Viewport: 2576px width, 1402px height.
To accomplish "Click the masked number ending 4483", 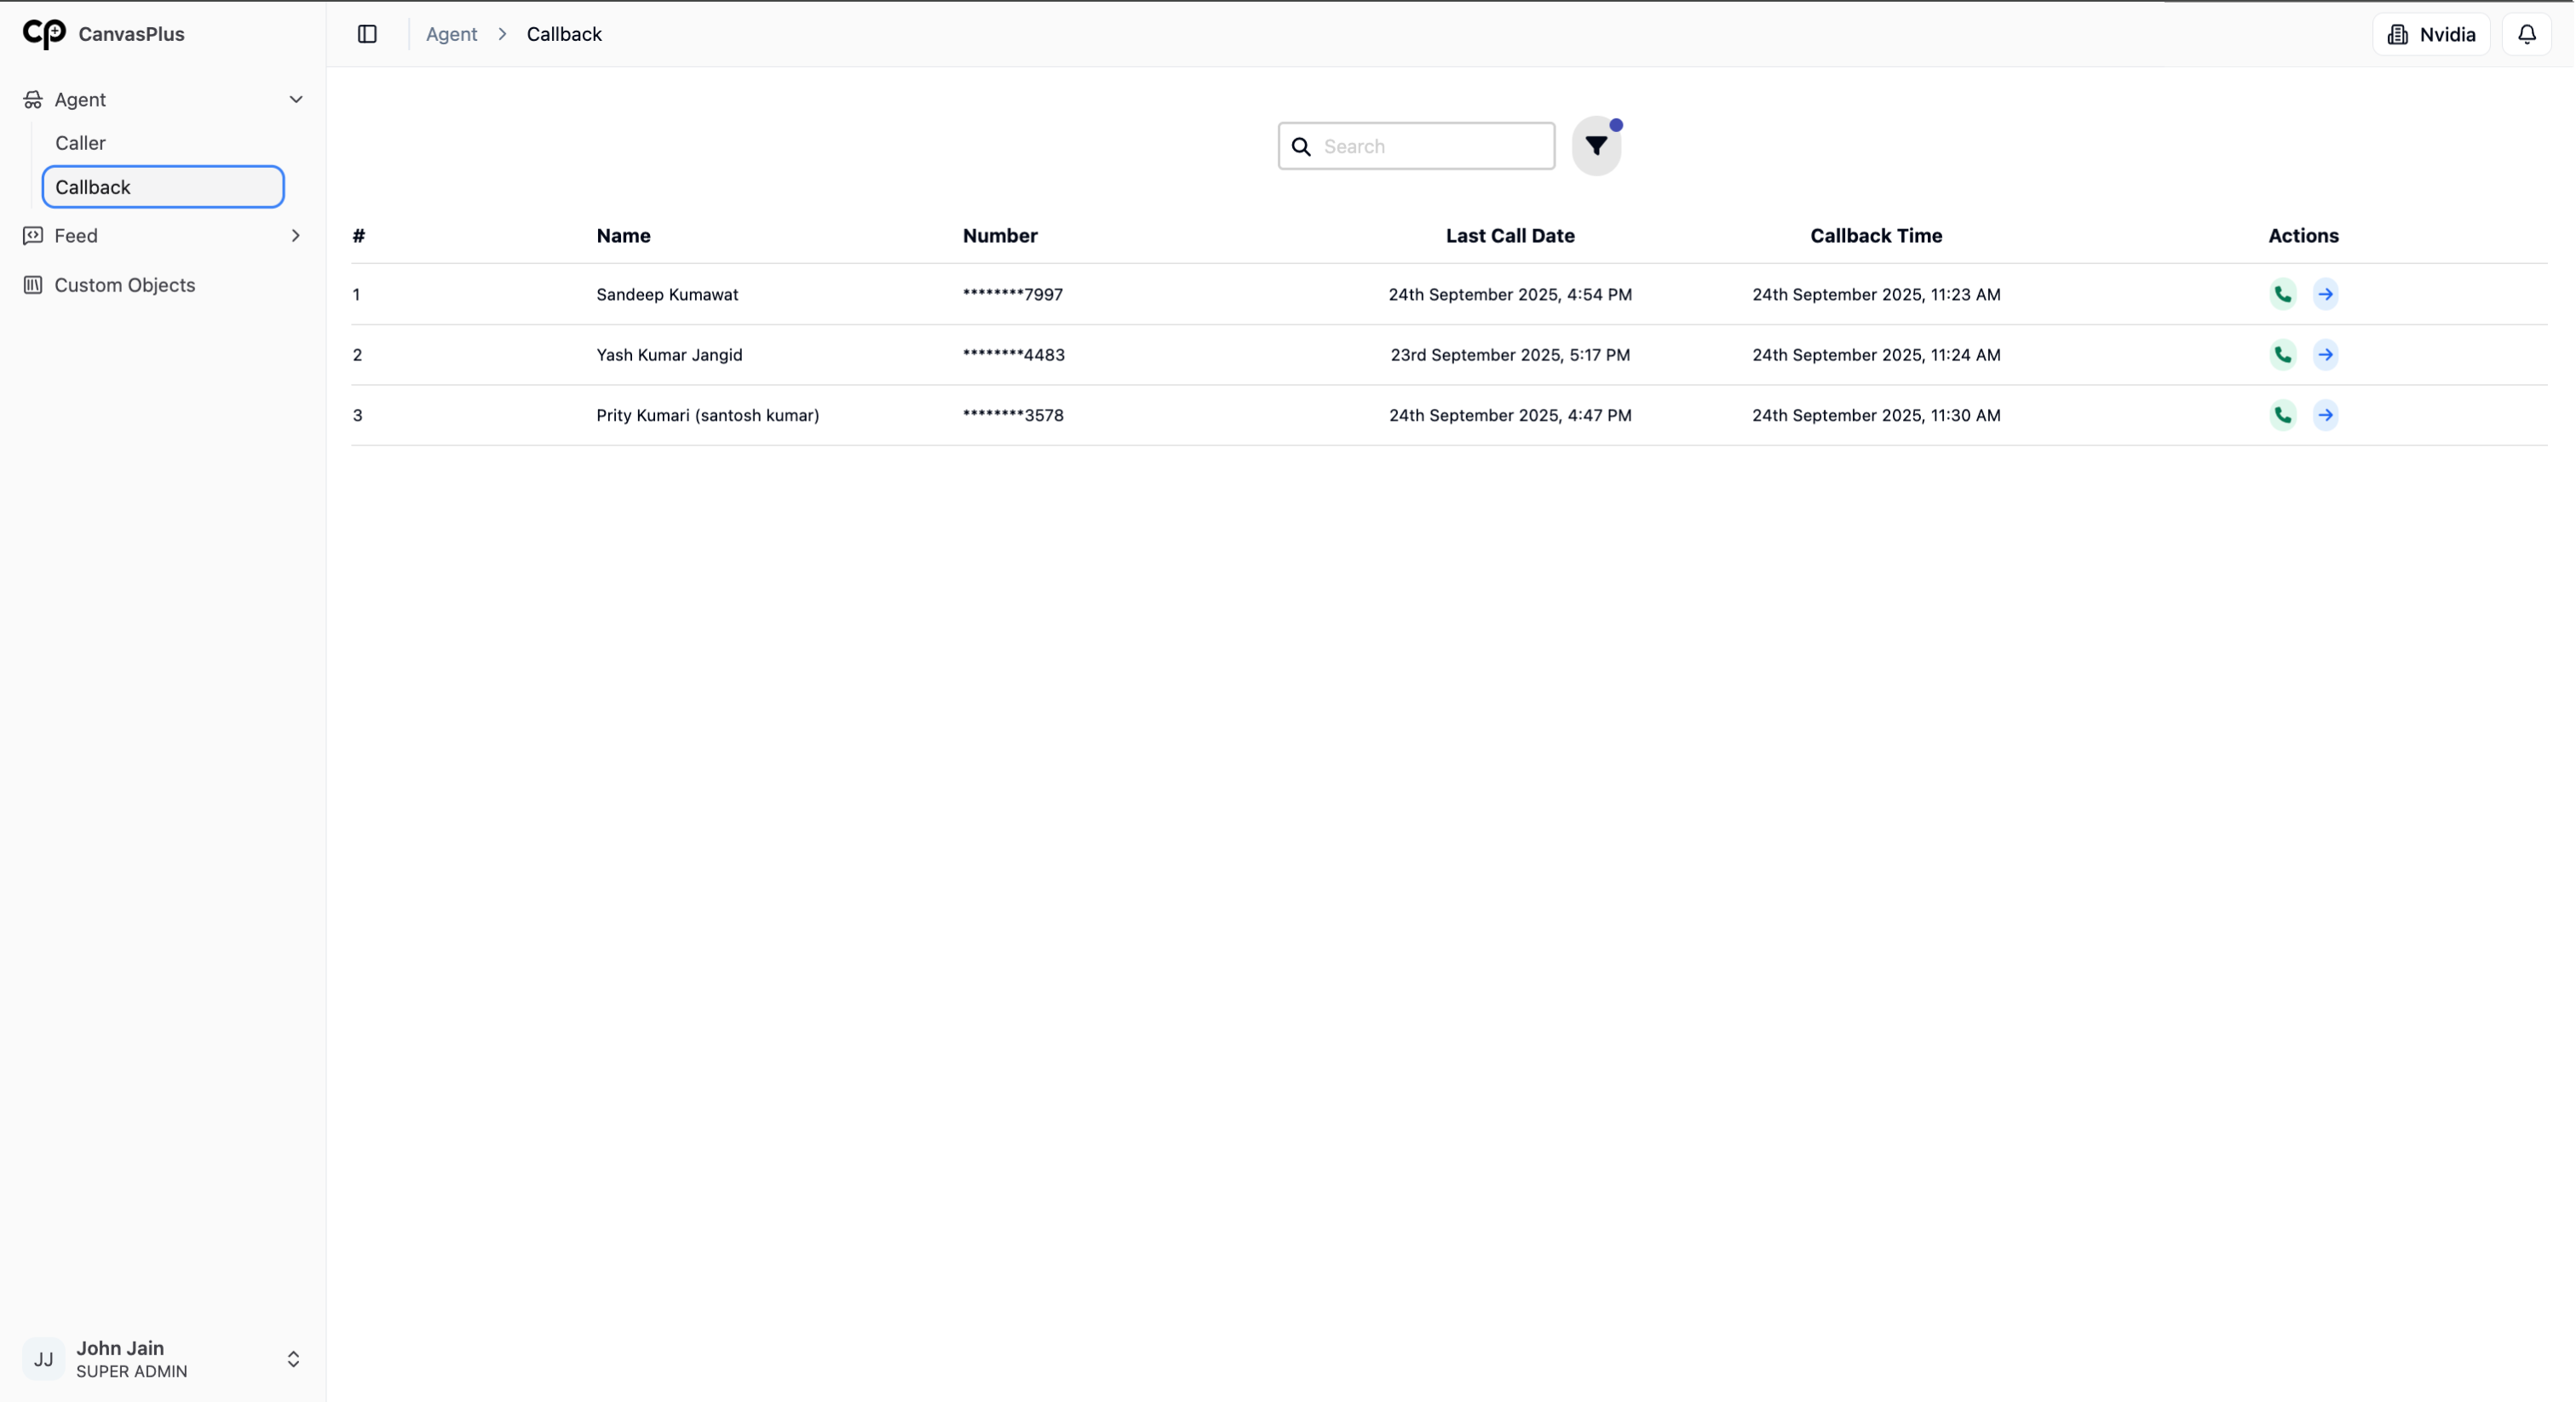I will (1014, 355).
